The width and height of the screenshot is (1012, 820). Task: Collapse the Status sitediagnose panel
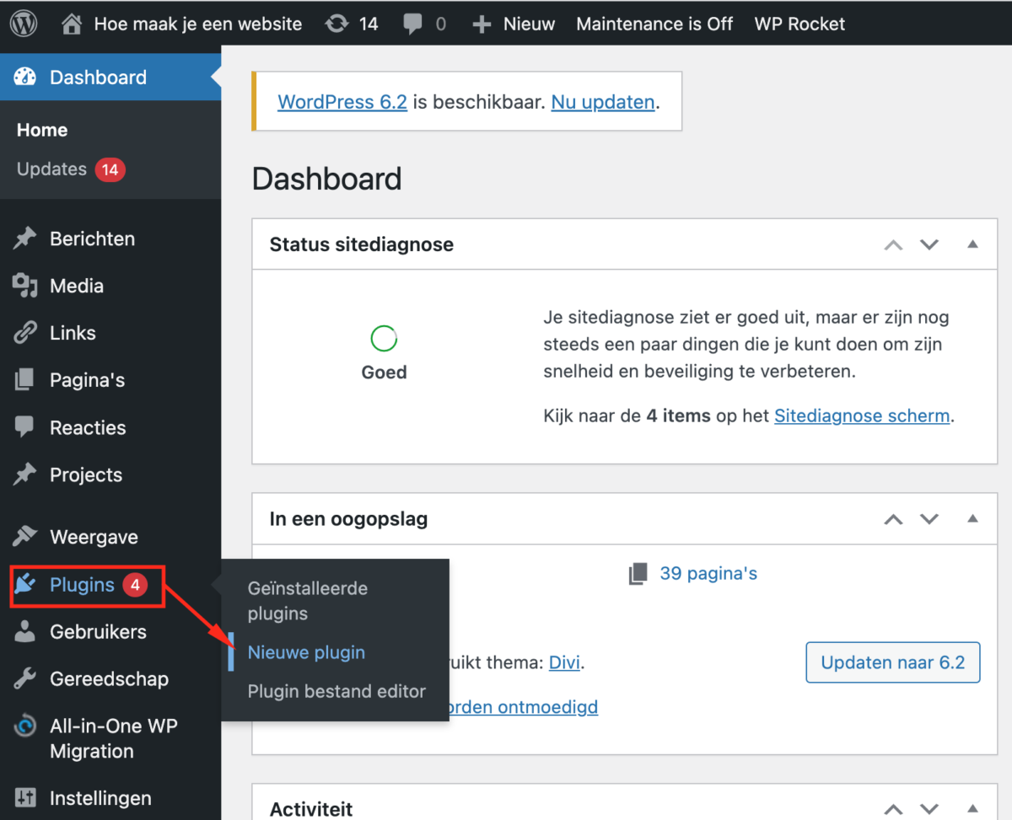(x=972, y=245)
